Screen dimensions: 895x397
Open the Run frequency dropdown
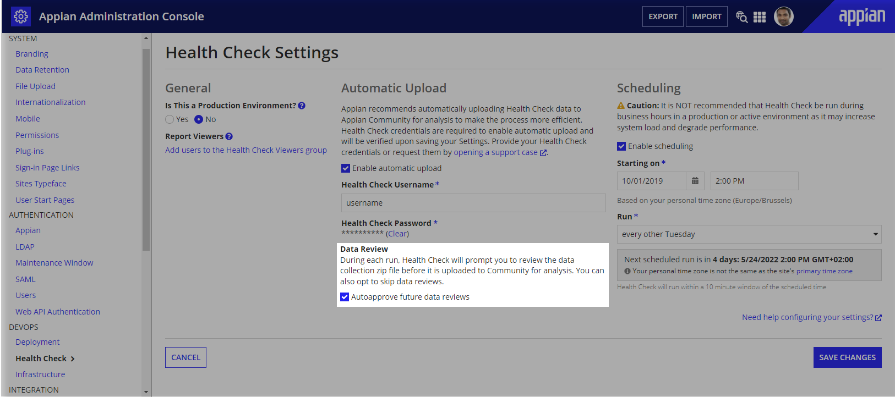749,234
